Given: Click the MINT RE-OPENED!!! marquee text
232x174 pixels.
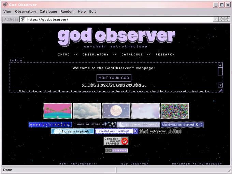Looking at the screenshot, I should click(78, 164).
